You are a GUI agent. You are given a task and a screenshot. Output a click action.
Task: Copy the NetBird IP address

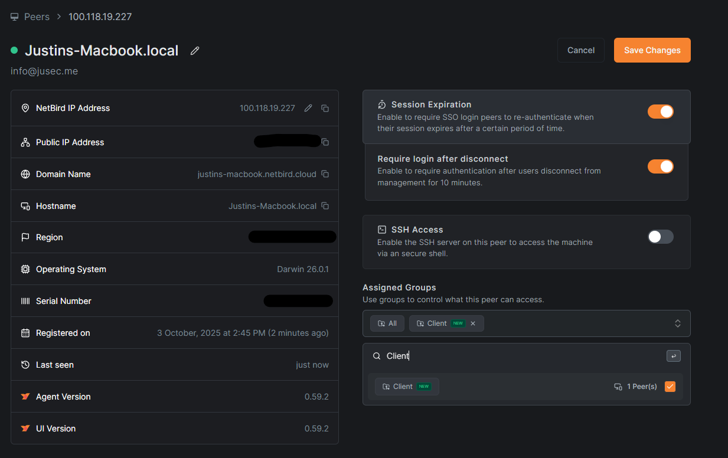325,108
